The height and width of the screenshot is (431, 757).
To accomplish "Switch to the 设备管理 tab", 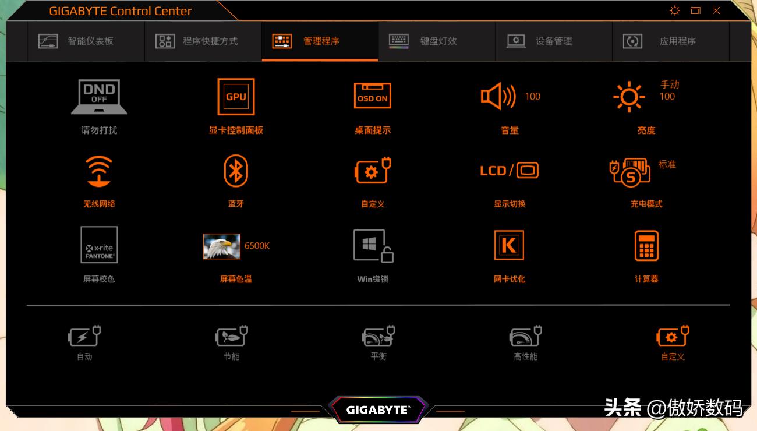I will 554,41.
